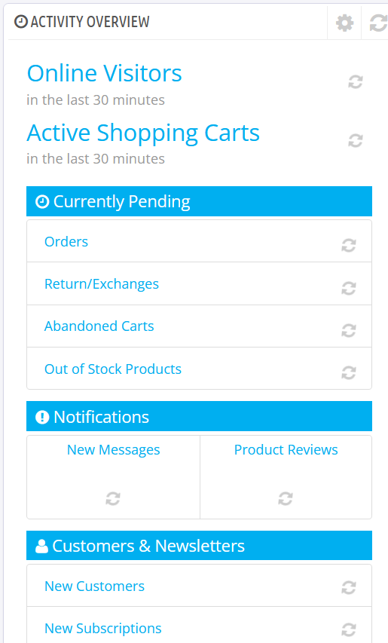Viewport: 388px width, 643px height.
Task: Open Activity Overview settings gear
Action: [x=344, y=23]
